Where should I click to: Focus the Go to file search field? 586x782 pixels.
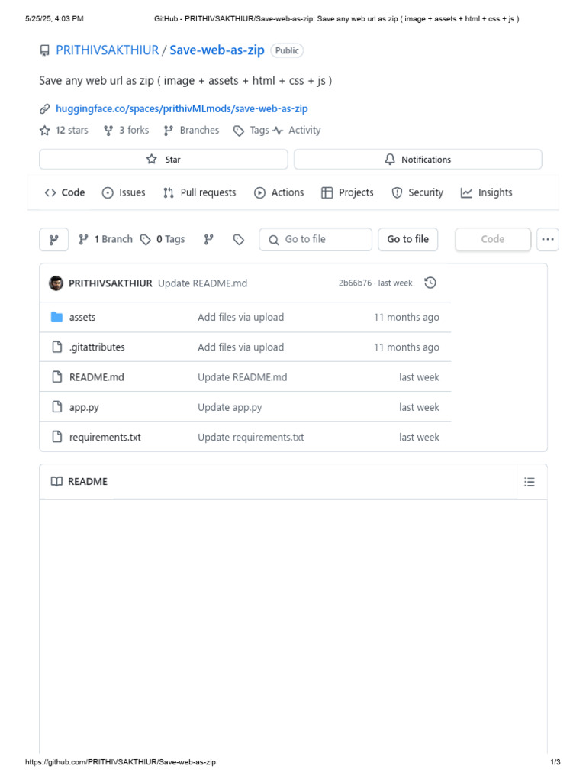(x=315, y=239)
